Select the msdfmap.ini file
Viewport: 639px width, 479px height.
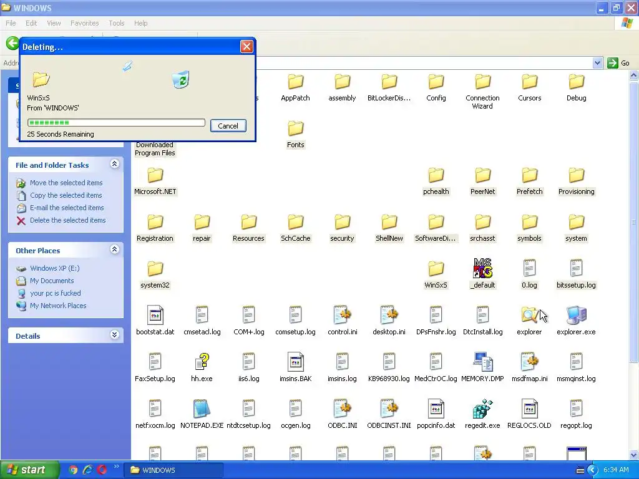529,368
